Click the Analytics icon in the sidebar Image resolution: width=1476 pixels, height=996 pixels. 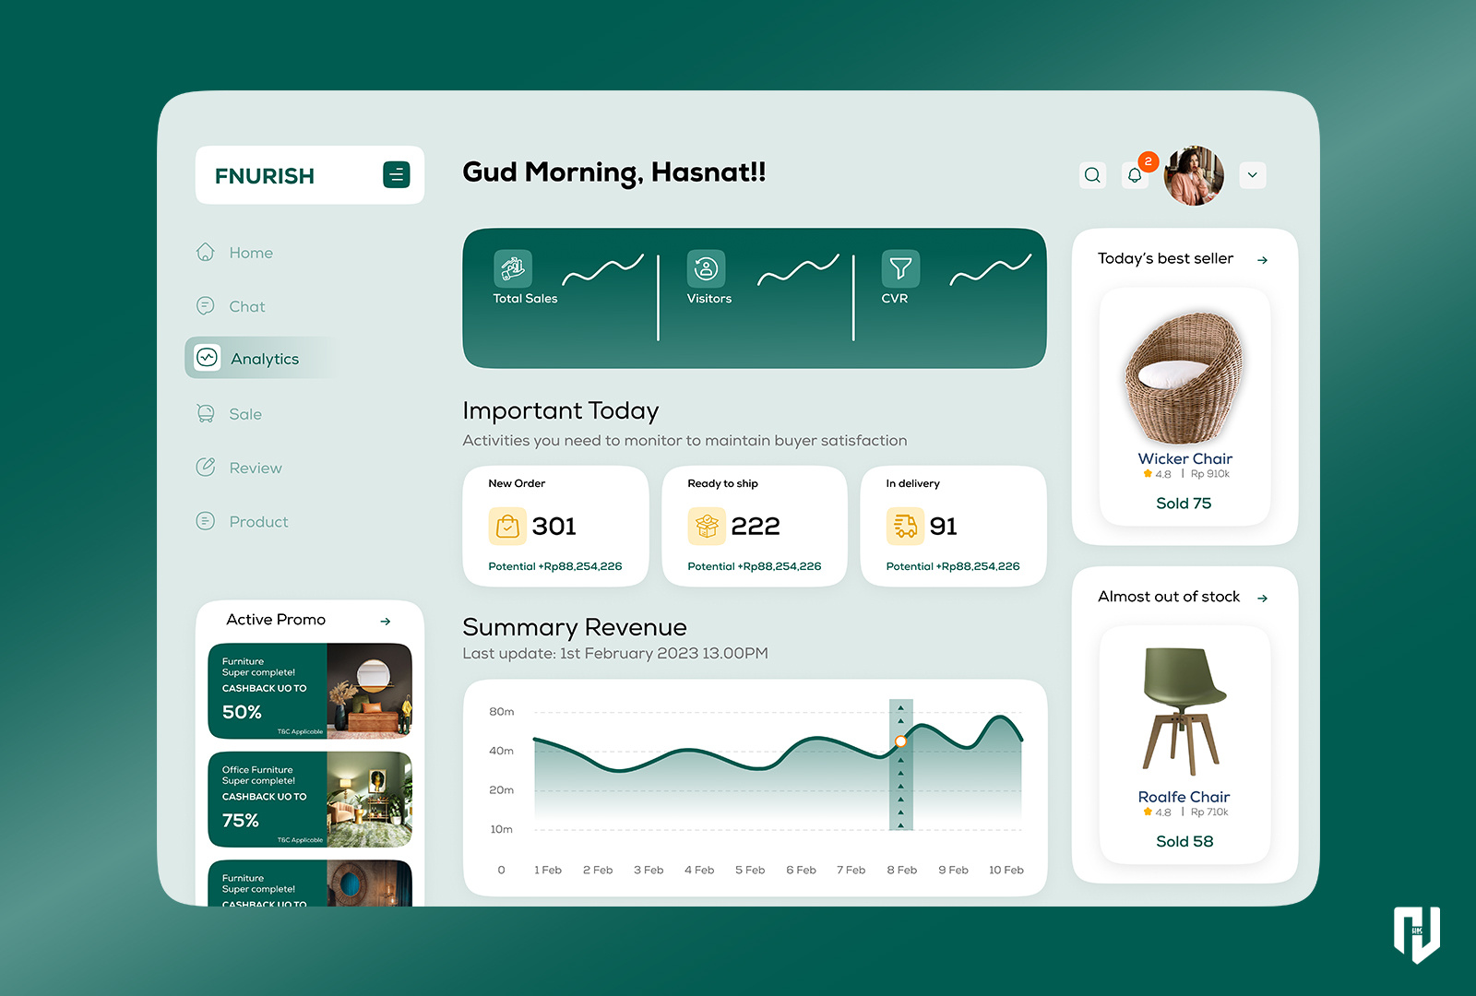click(207, 358)
